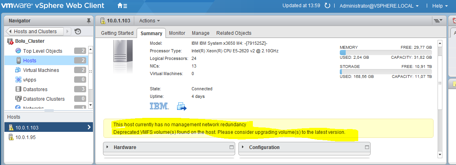Click the Bolu_Cluster cluster icon

pos(10,41)
